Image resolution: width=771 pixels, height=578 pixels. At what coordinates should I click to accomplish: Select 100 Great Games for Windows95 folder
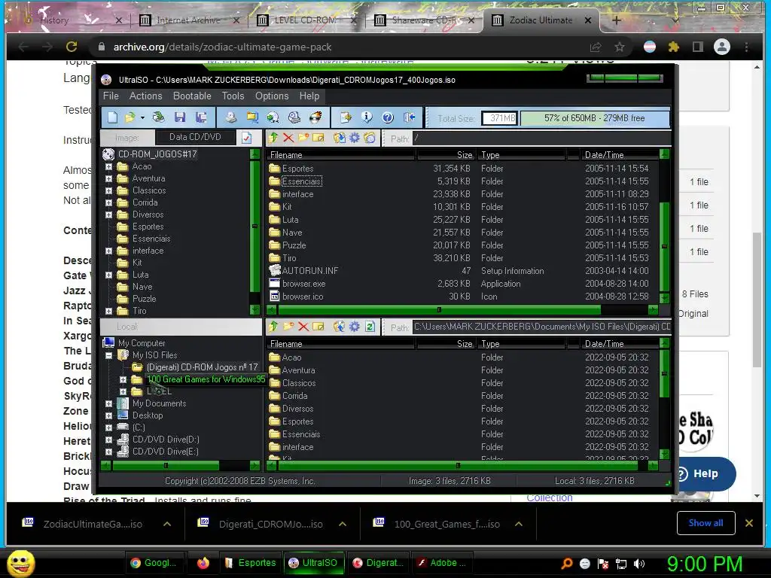(x=206, y=379)
